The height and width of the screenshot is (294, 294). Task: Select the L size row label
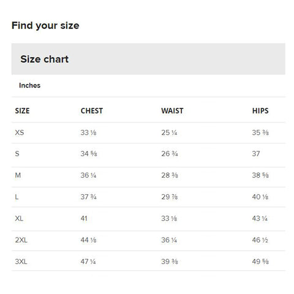(x=17, y=197)
